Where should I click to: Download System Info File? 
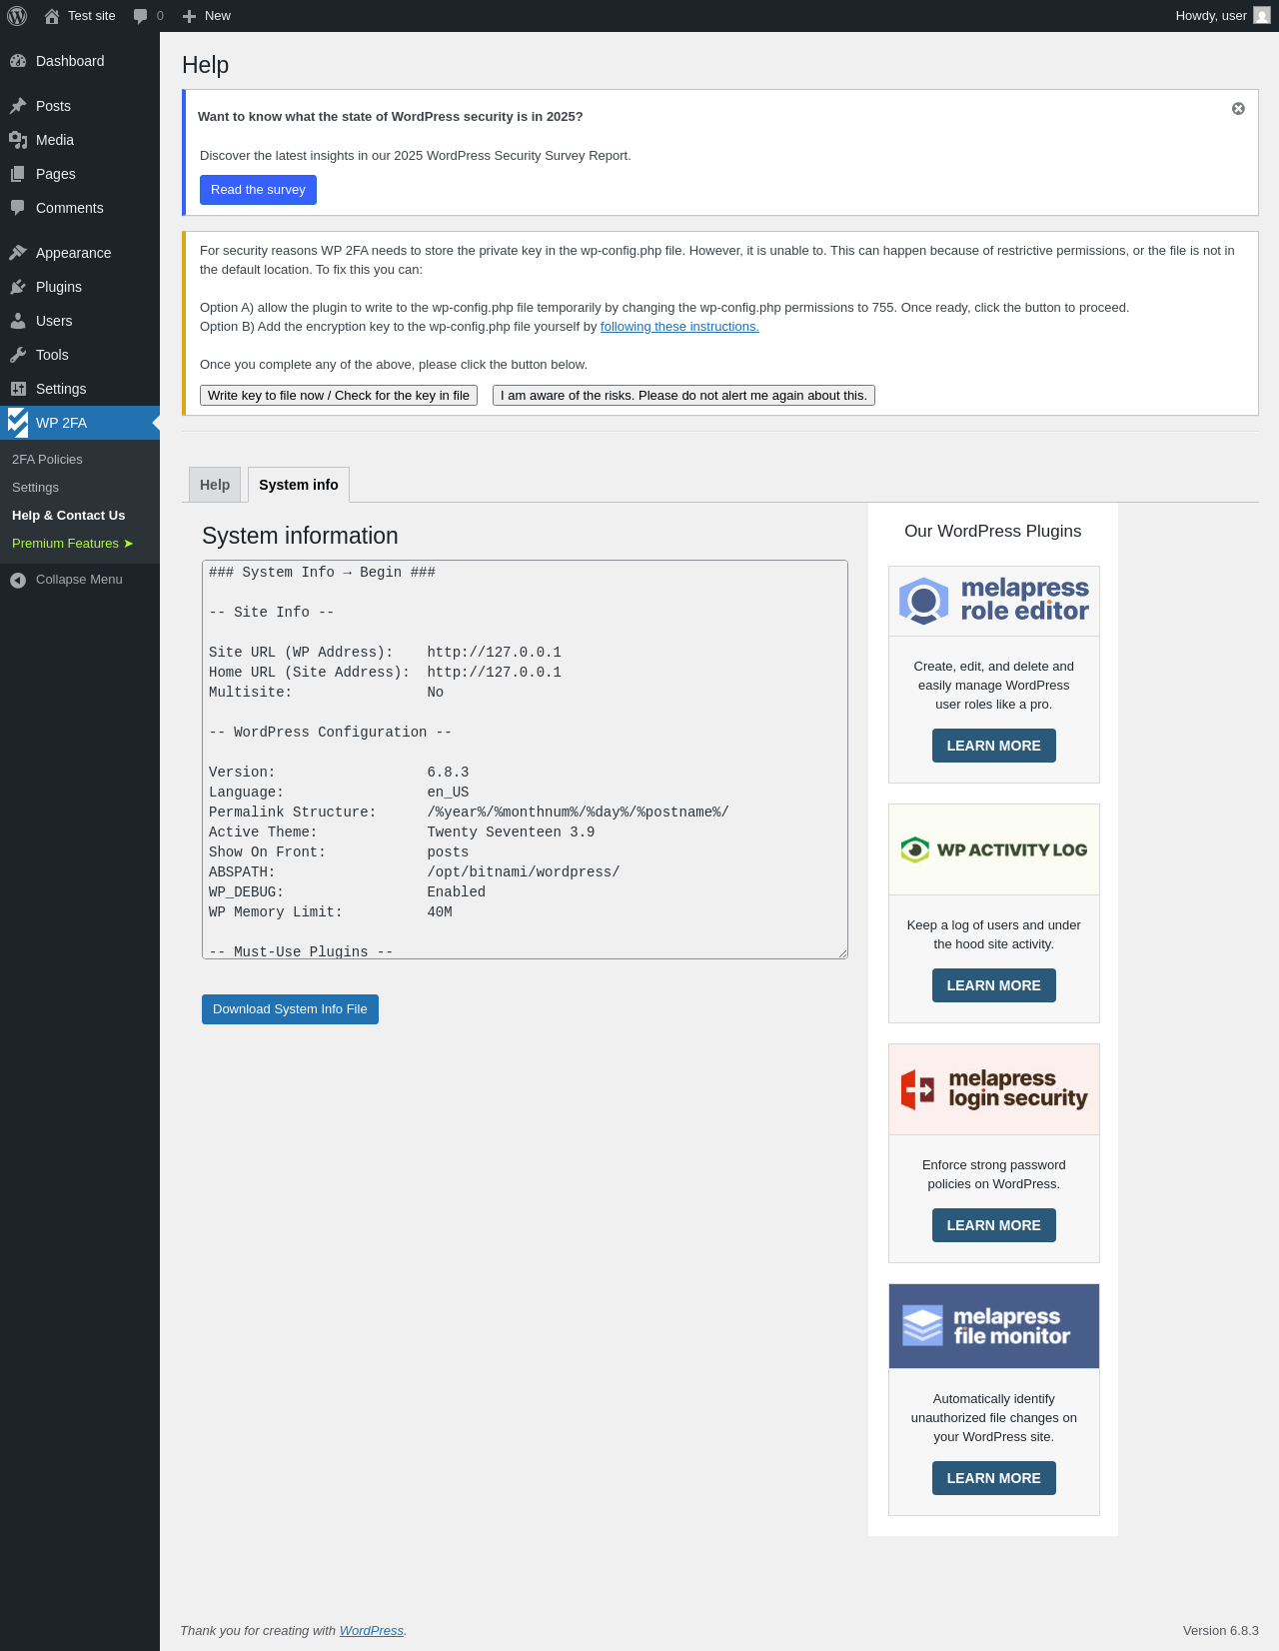[290, 1009]
